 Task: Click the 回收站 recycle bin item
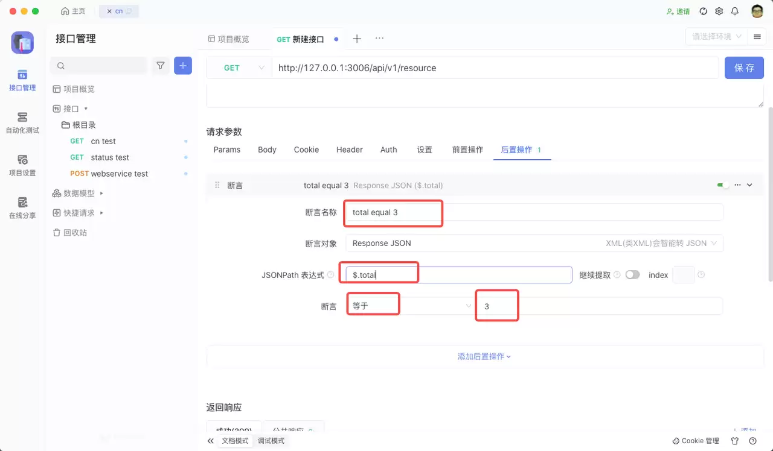pos(70,232)
